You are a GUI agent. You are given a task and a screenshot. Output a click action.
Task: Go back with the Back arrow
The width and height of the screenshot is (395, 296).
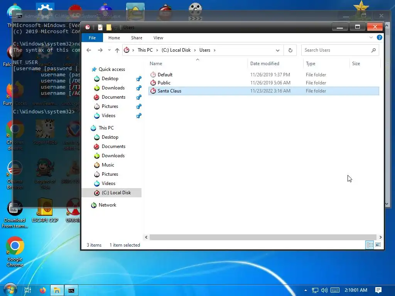[x=89, y=50]
